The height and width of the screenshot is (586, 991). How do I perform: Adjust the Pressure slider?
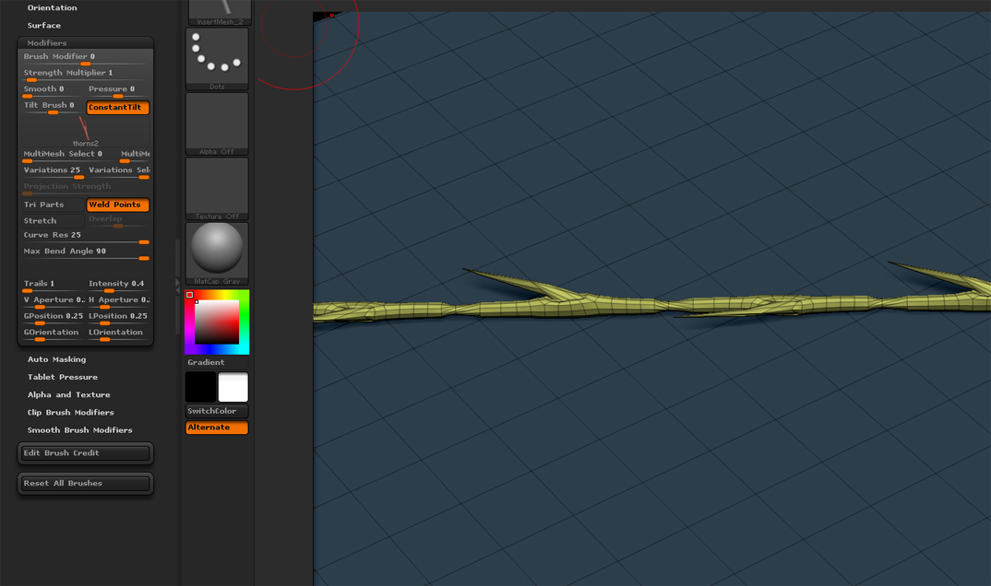(118, 91)
